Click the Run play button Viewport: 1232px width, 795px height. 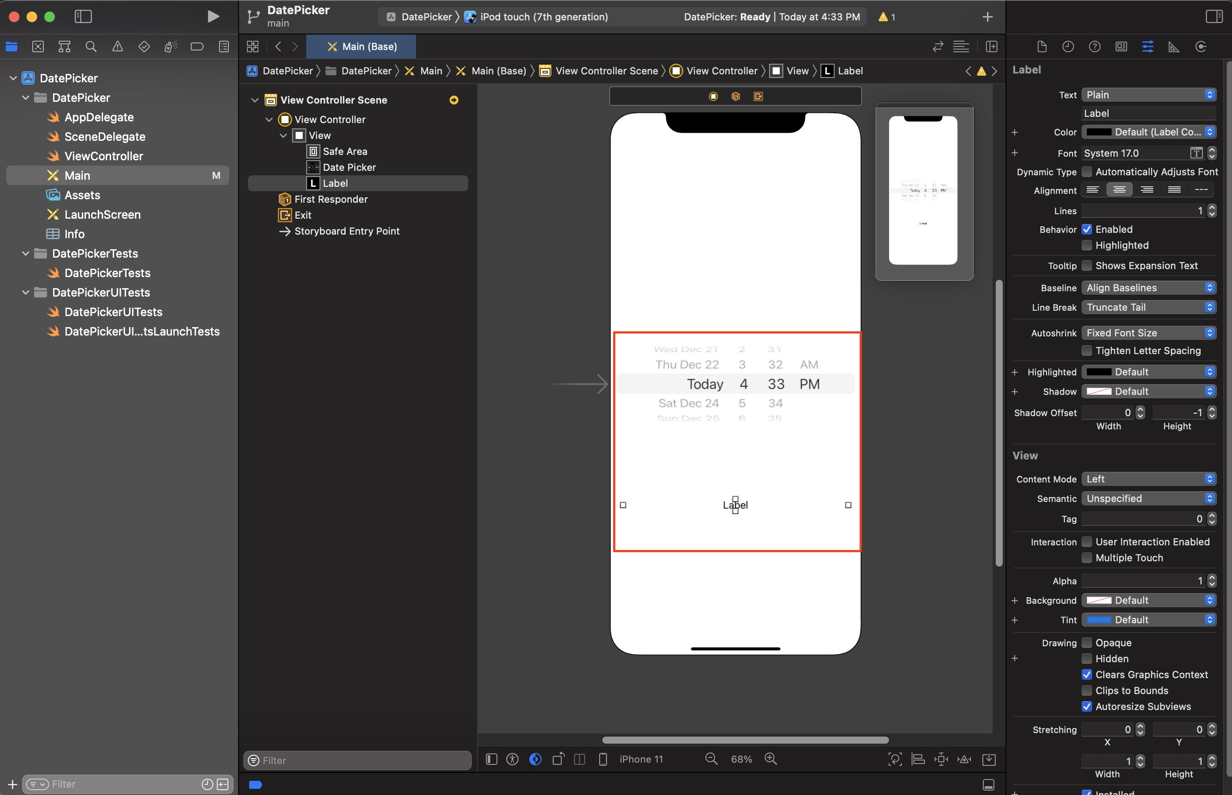point(213,16)
